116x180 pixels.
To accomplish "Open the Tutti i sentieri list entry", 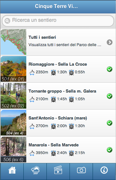I will pyautogui.click(x=58, y=42).
